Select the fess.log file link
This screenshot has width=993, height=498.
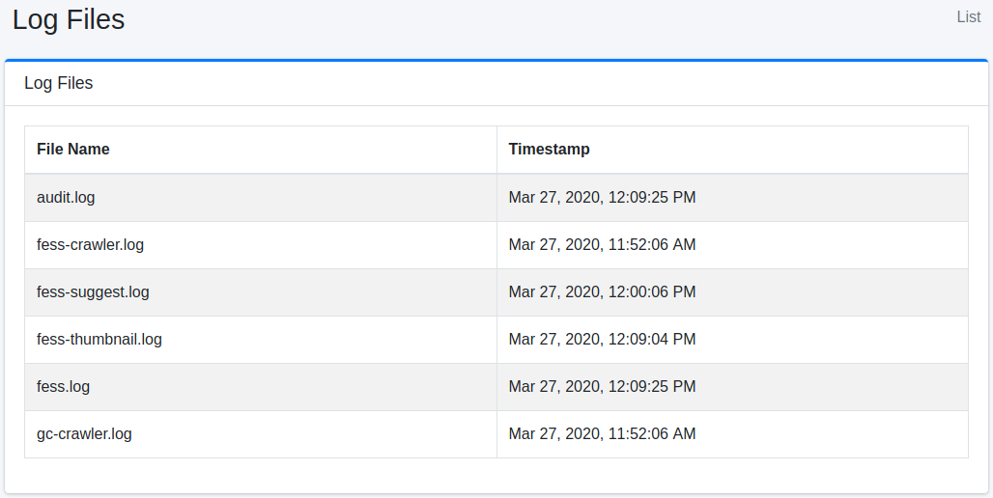coord(63,387)
